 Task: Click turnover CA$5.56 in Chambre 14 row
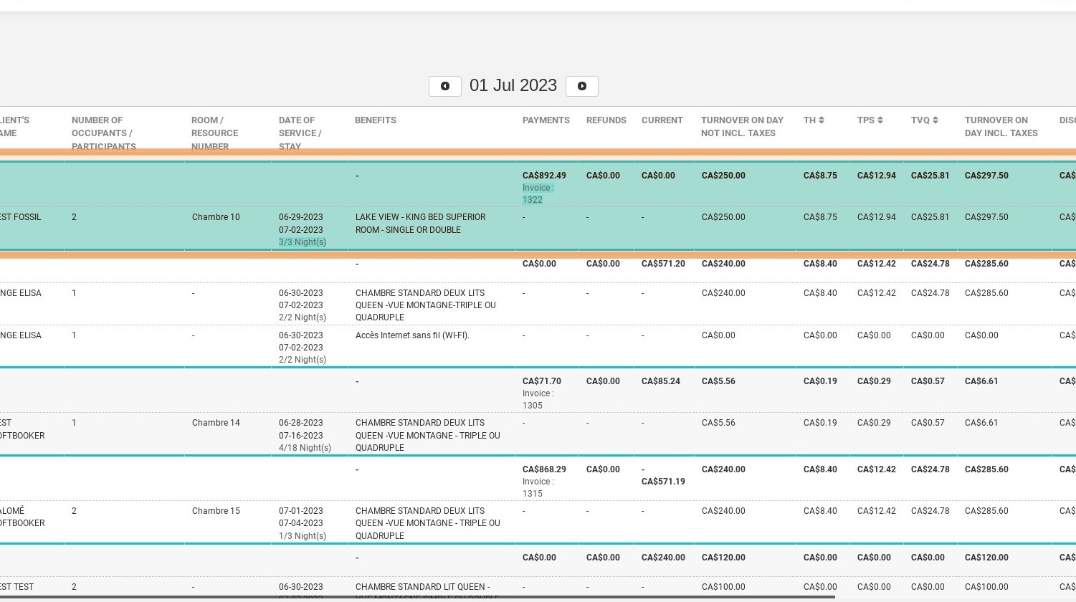(x=718, y=423)
